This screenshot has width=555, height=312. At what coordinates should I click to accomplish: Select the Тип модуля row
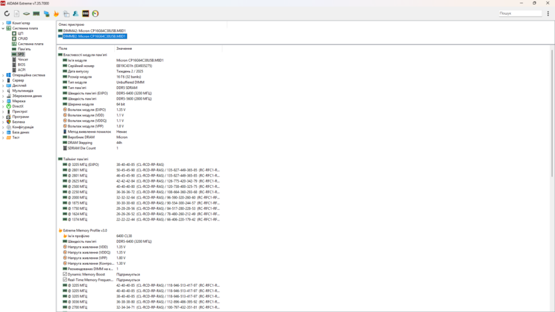[139, 82]
